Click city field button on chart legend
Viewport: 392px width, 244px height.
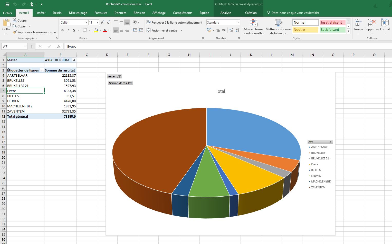pyautogui.click(x=320, y=142)
